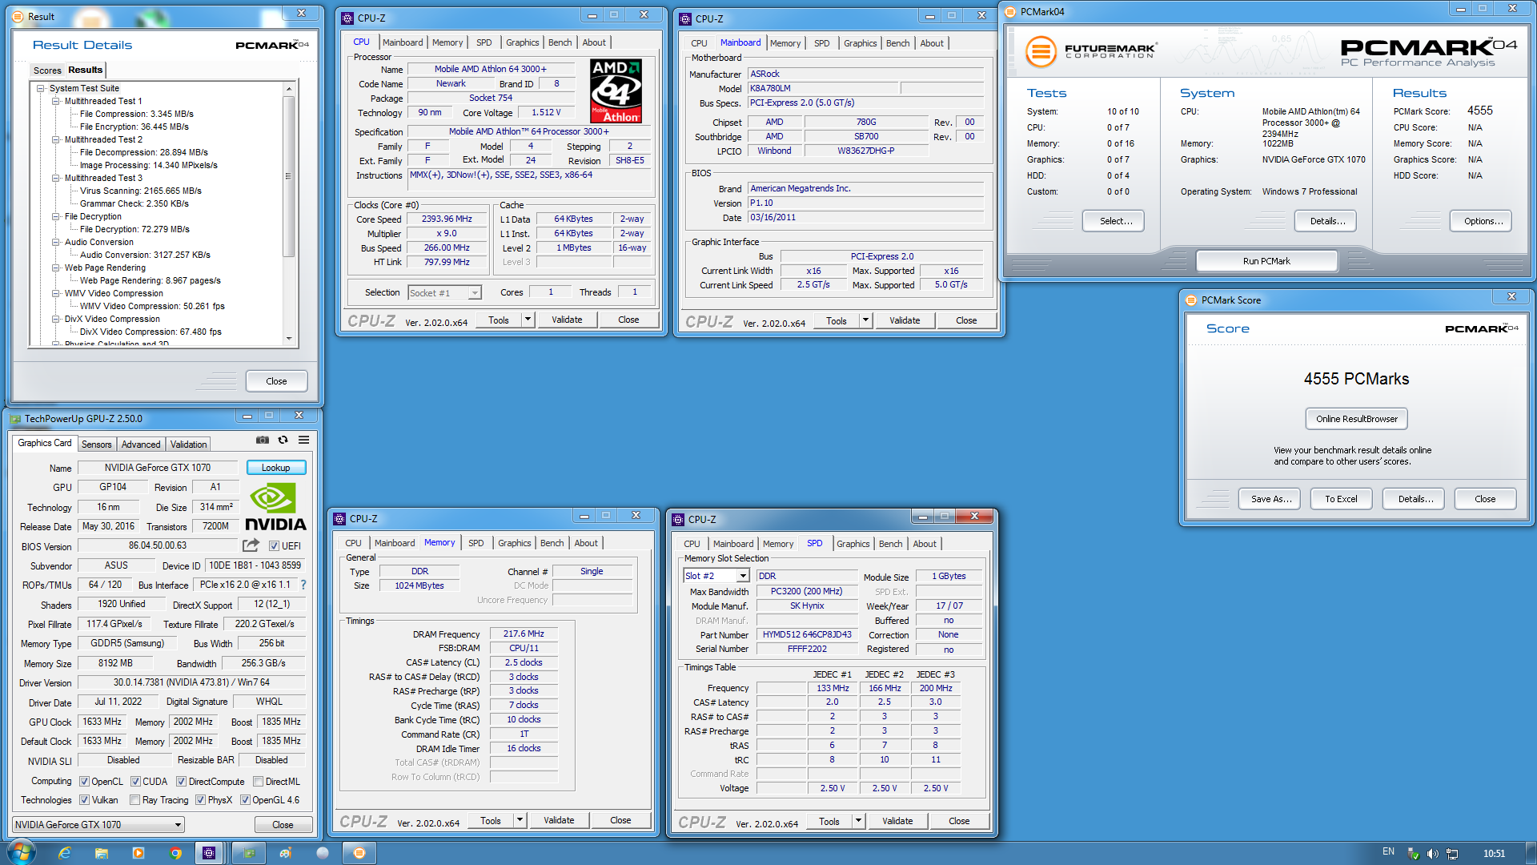Open the volume control in tray
This screenshot has height=865, width=1537.
point(1432,854)
